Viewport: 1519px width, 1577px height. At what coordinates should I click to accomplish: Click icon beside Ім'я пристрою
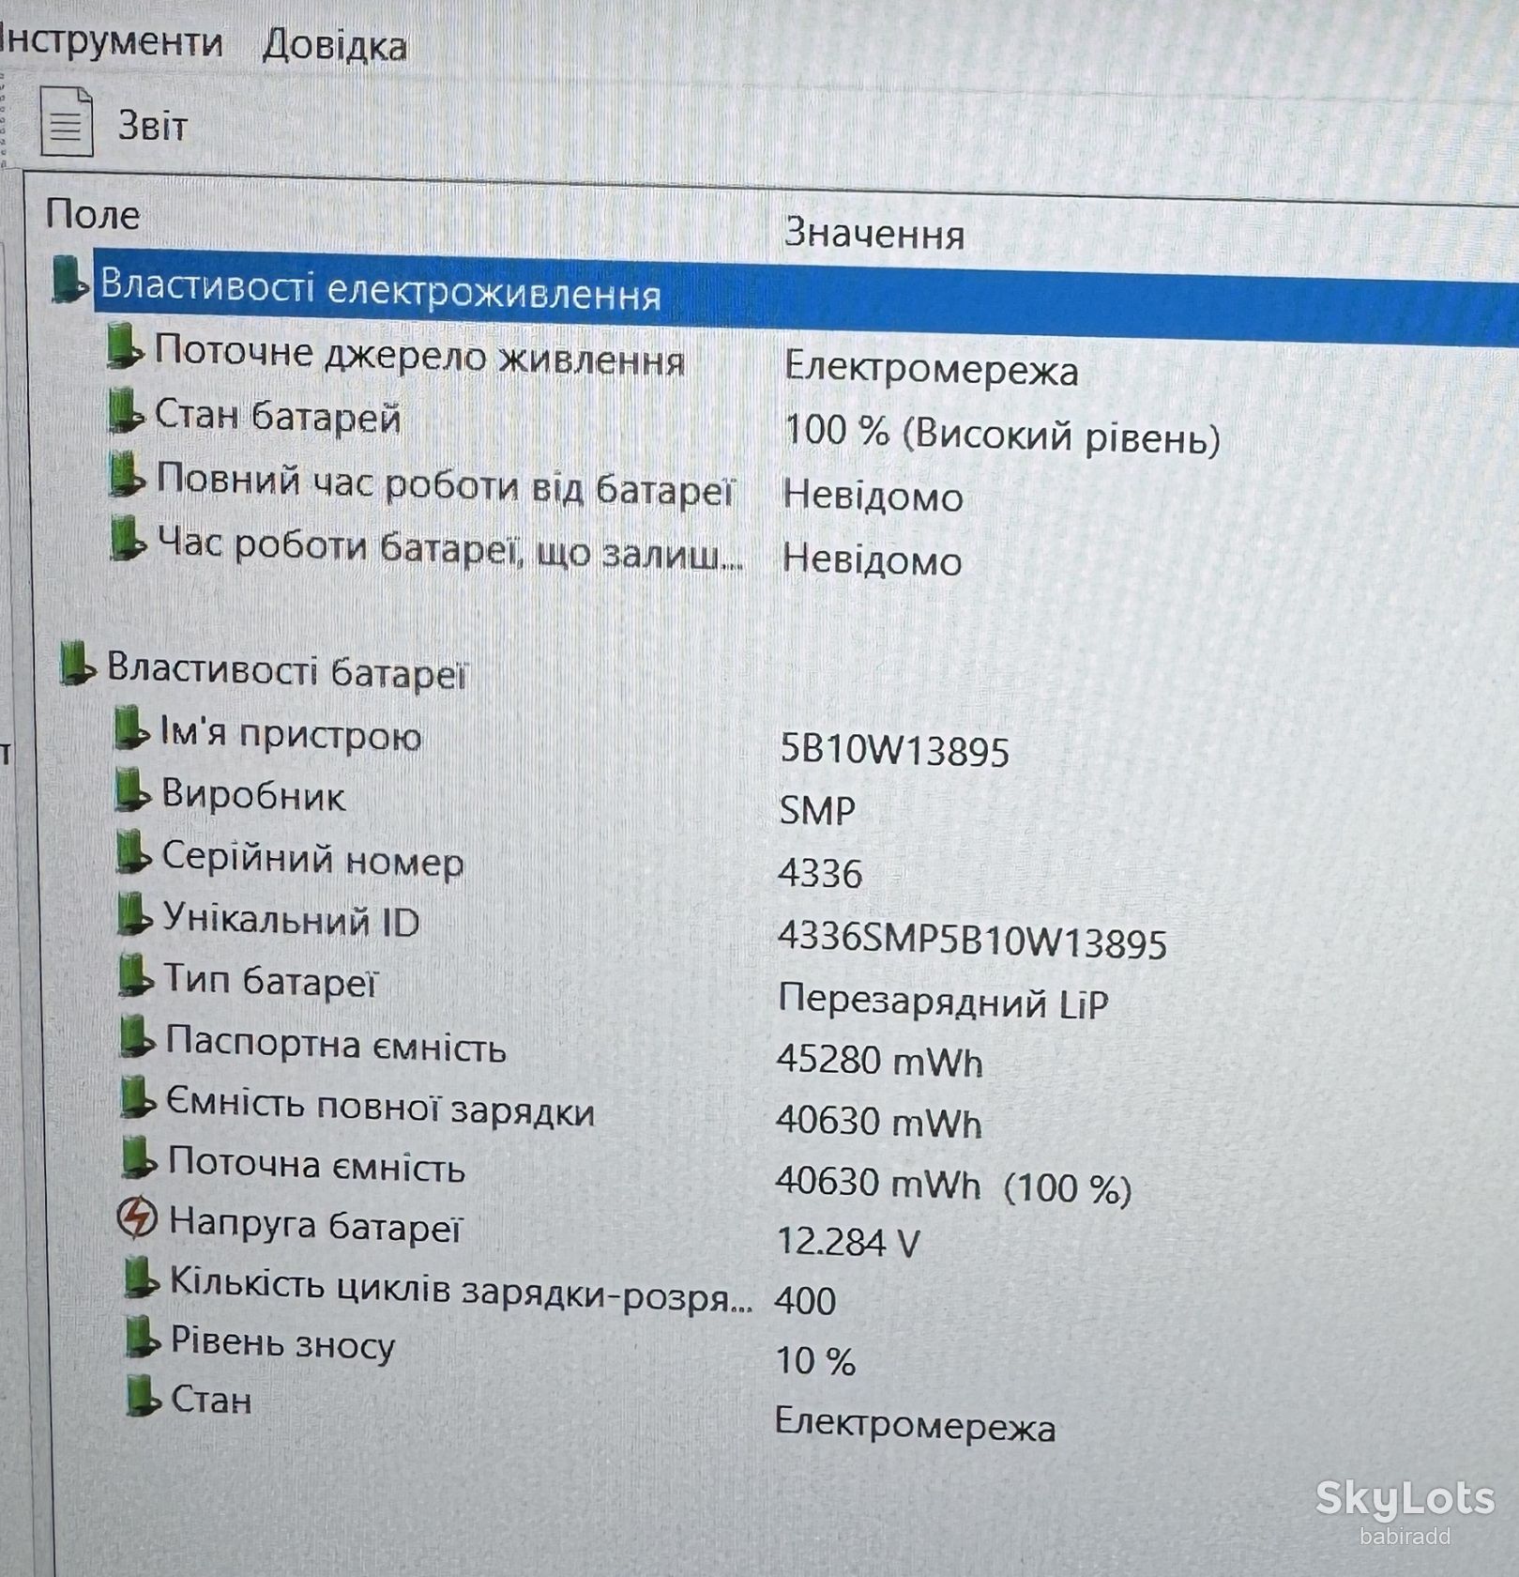(x=131, y=729)
